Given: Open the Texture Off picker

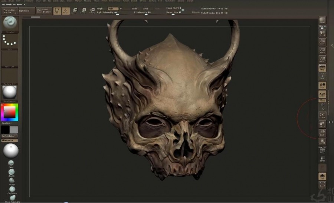Looking at the screenshot, I should (10, 77).
